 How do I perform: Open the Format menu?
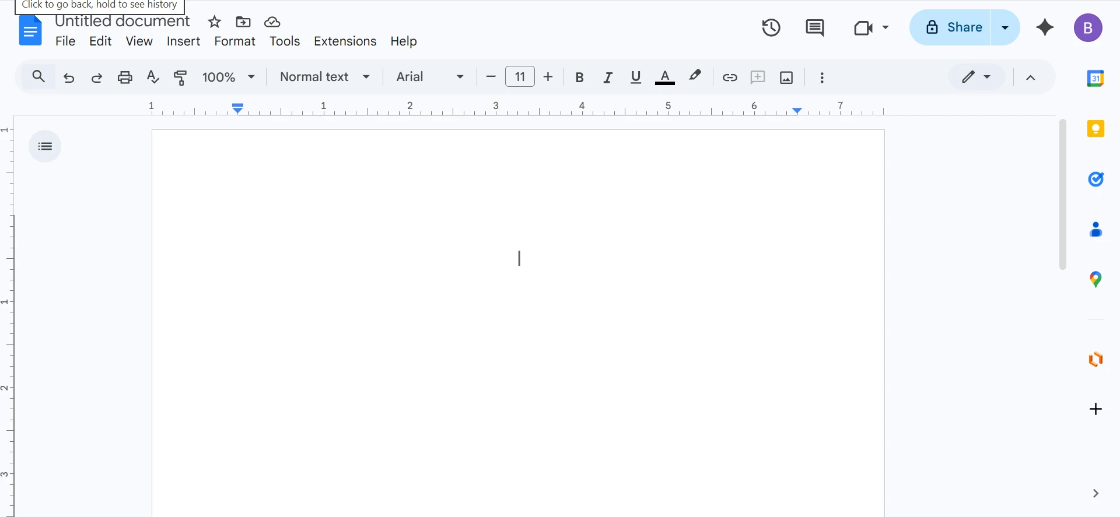tap(235, 41)
